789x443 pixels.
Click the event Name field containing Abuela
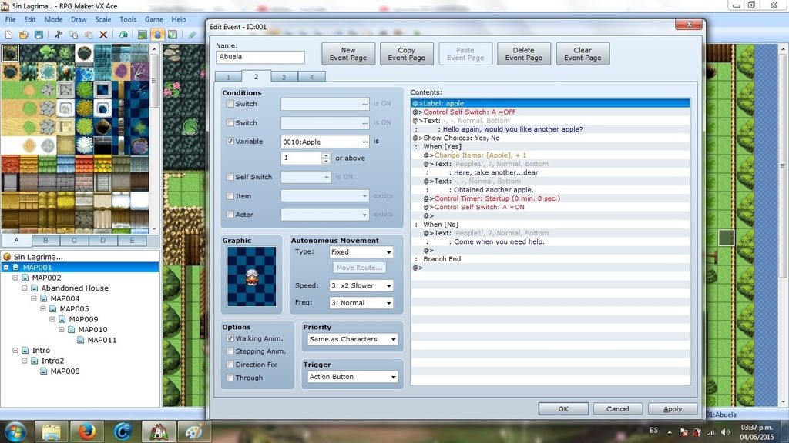pyautogui.click(x=260, y=57)
